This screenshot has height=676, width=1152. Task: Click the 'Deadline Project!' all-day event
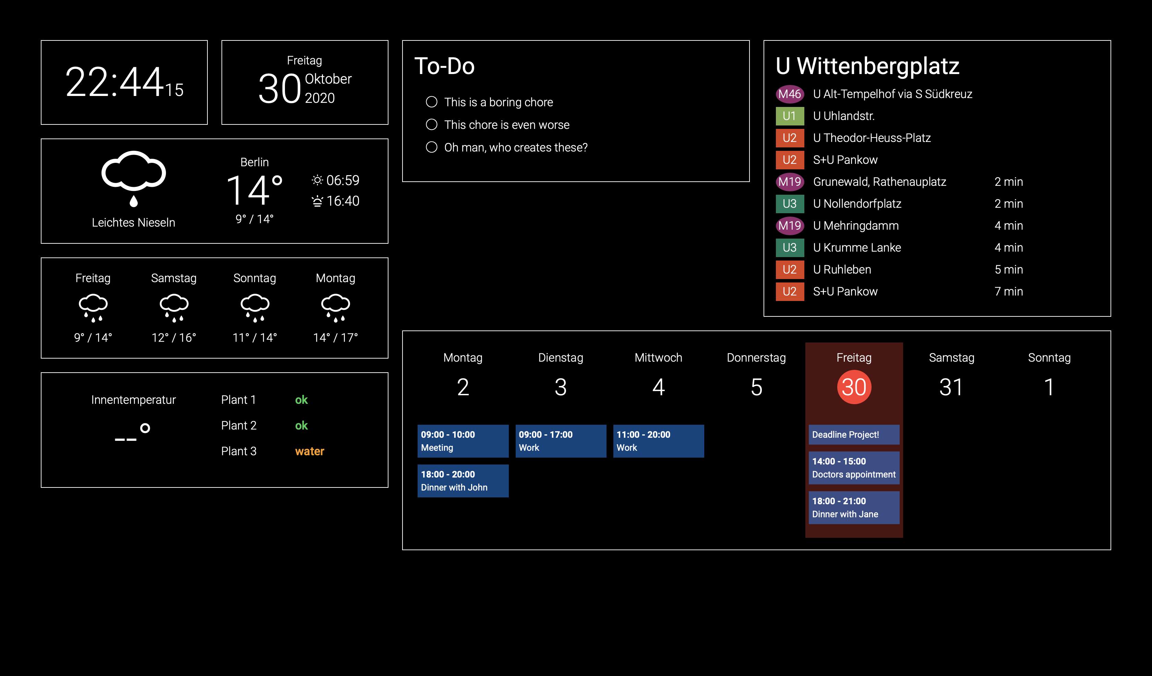pyautogui.click(x=853, y=435)
